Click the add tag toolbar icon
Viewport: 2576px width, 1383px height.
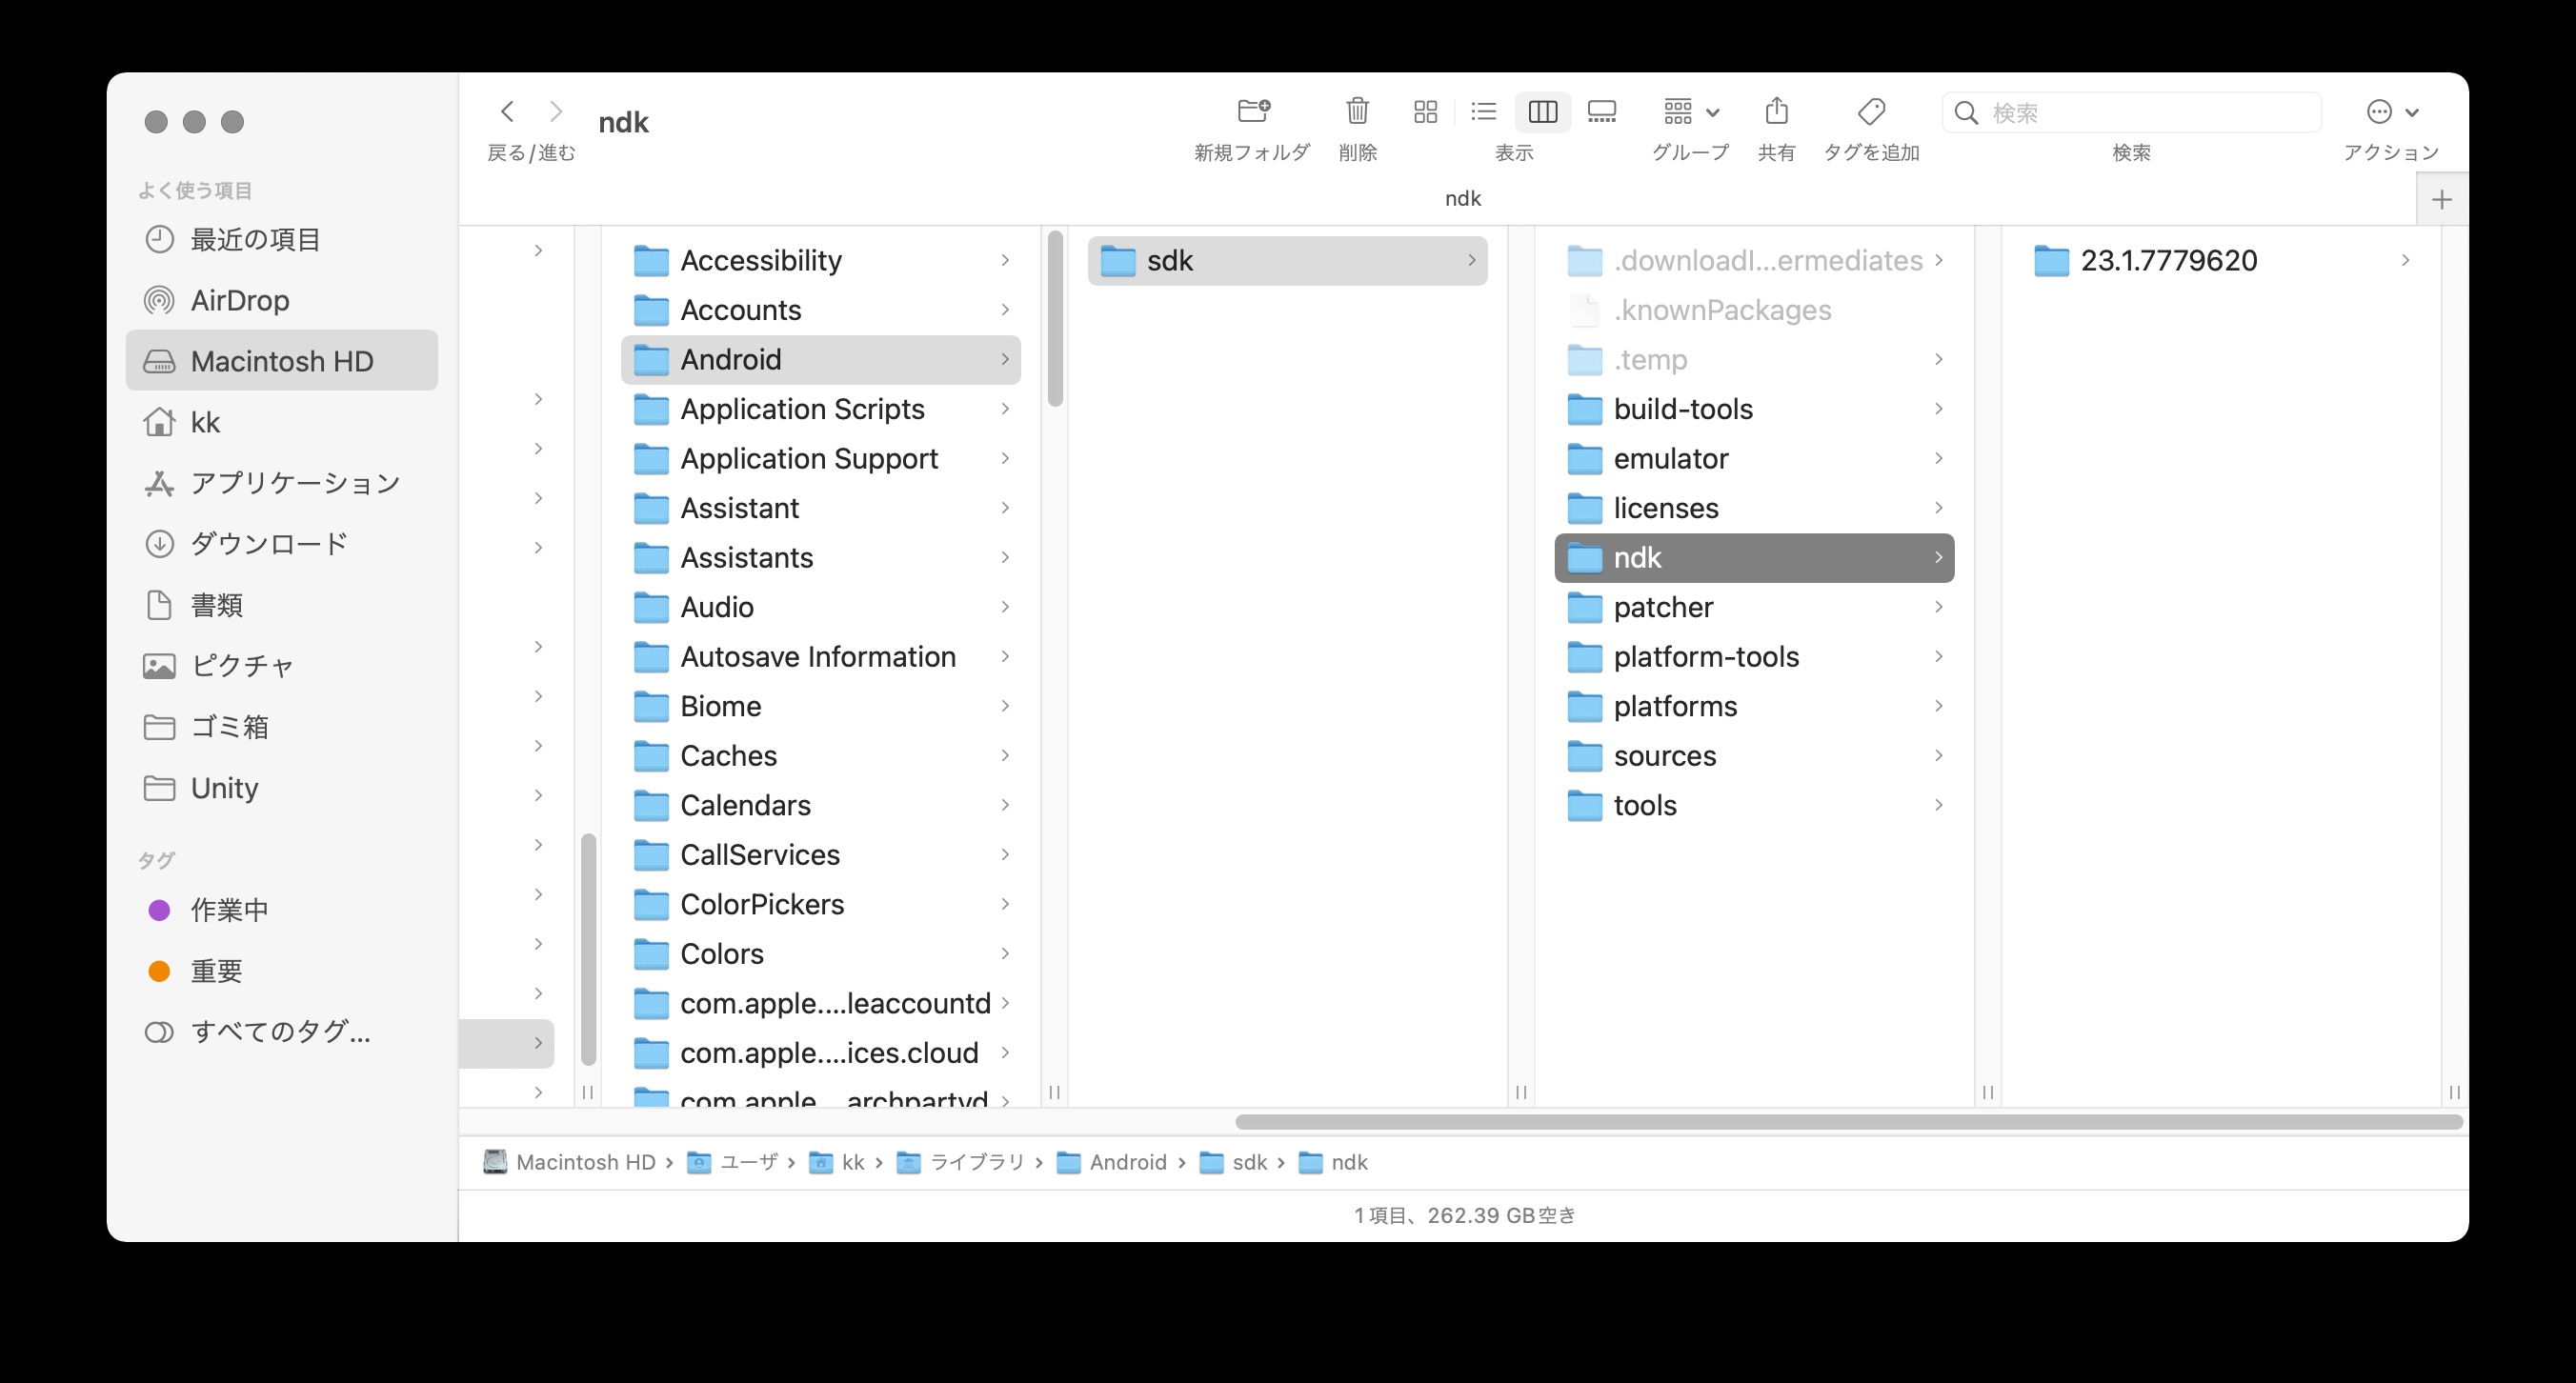[x=1869, y=112]
